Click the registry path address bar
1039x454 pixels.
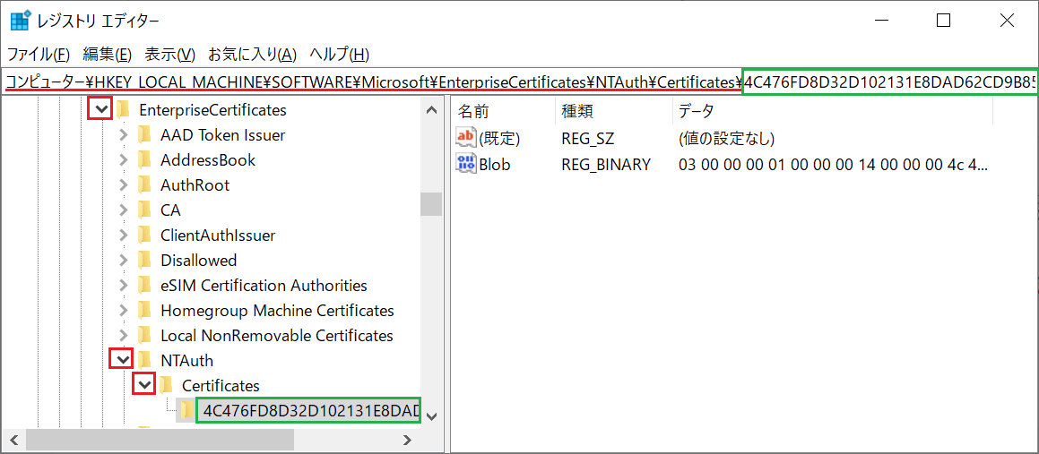(x=520, y=82)
